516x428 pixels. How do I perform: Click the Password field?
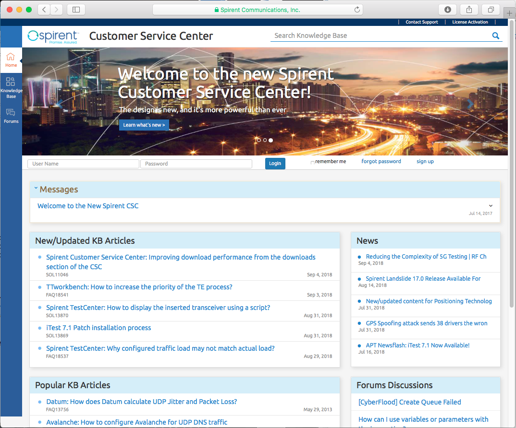pyautogui.click(x=196, y=164)
